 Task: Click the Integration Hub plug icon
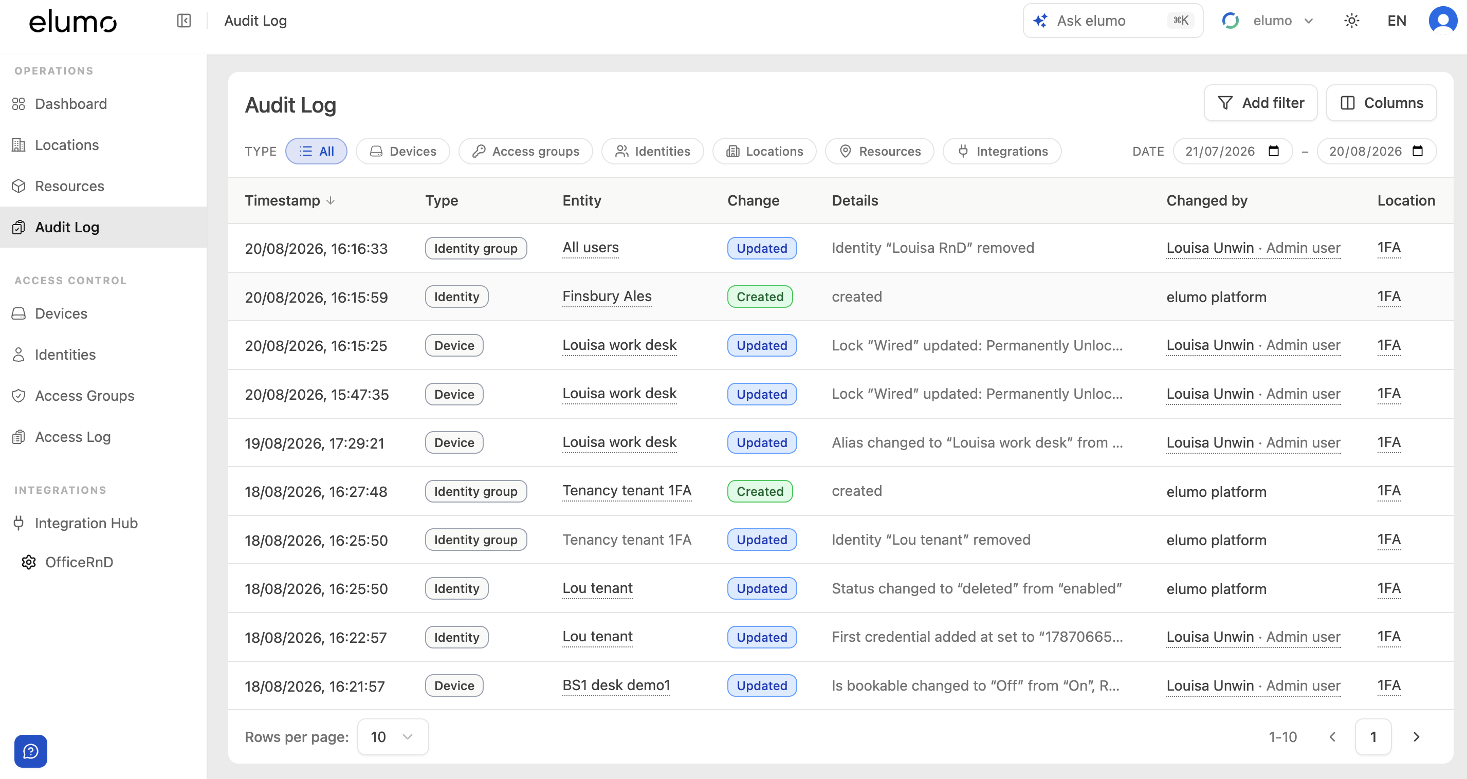click(19, 523)
